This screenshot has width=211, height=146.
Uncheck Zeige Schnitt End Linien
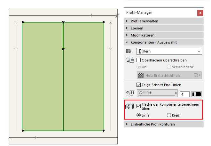coord(139,85)
